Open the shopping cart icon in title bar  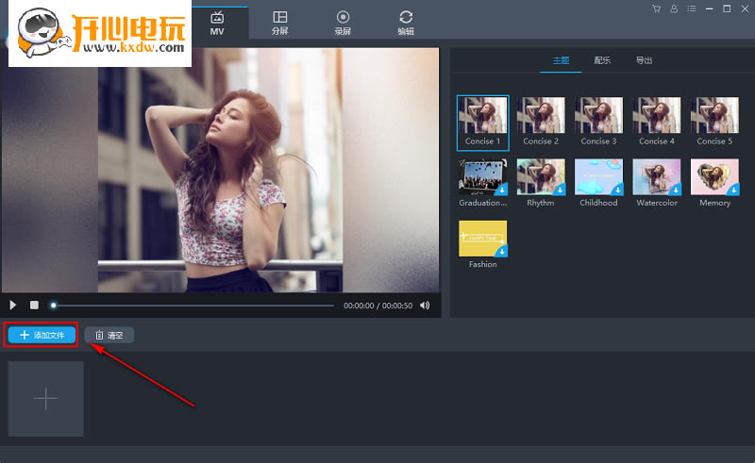[x=657, y=8]
